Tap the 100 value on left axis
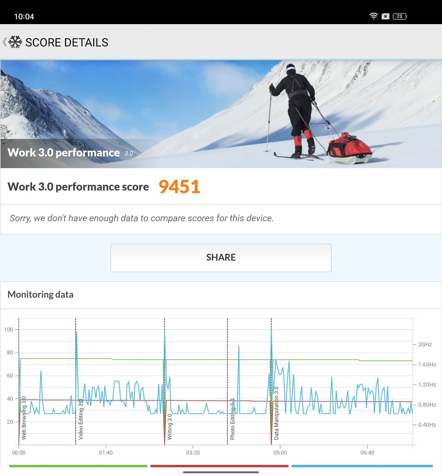The width and height of the screenshot is (442, 476). tap(9, 330)
